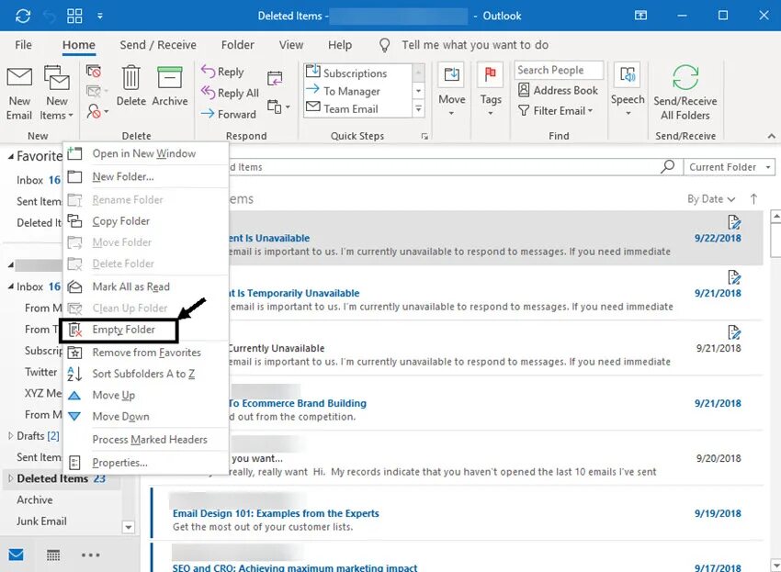The image size is (781, 572).
Task: Click the lightbulb Tell me icon
Action: [384, 45]
